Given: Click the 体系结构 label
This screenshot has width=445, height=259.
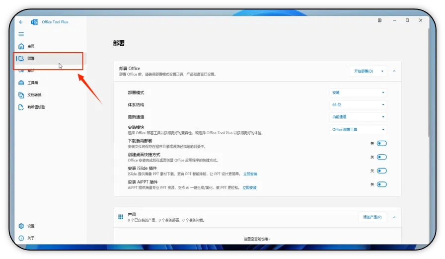Looking at the screenshot, I should click(136, 105).
